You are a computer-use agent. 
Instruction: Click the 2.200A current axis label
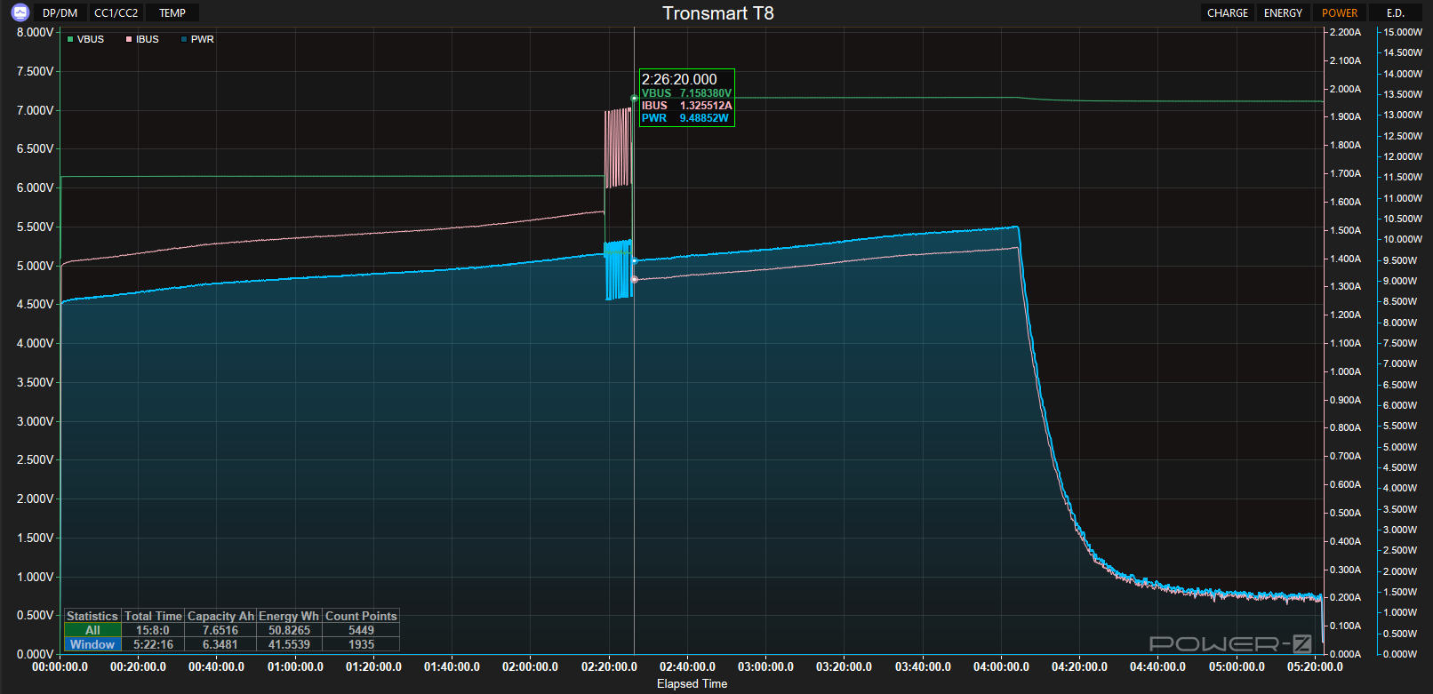1345,32
